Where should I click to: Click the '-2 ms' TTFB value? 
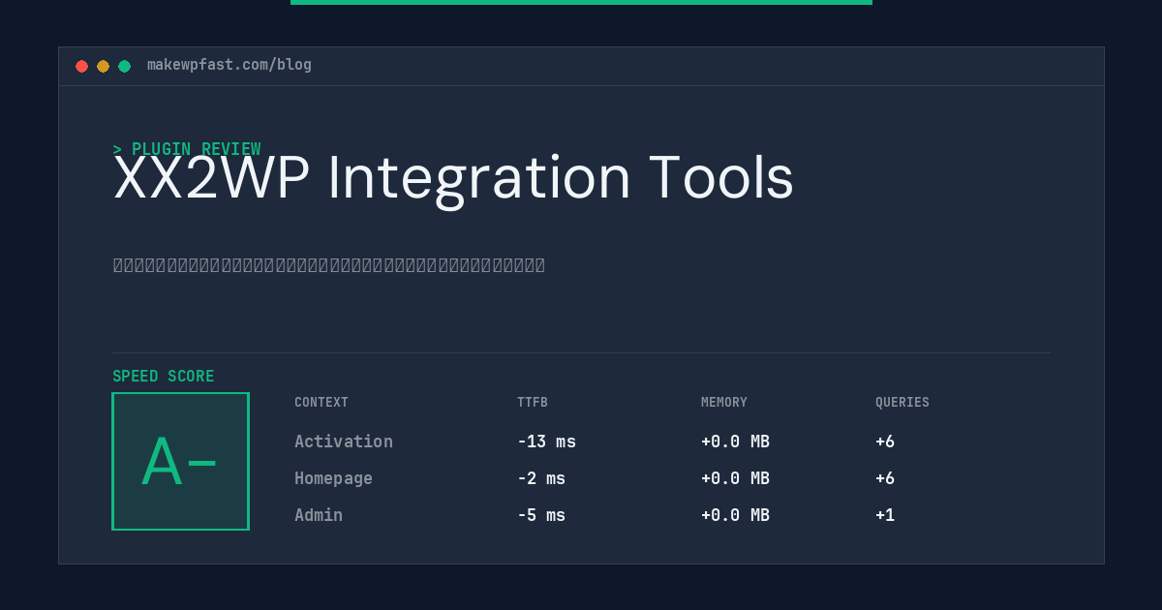click(x=541, y=478)
